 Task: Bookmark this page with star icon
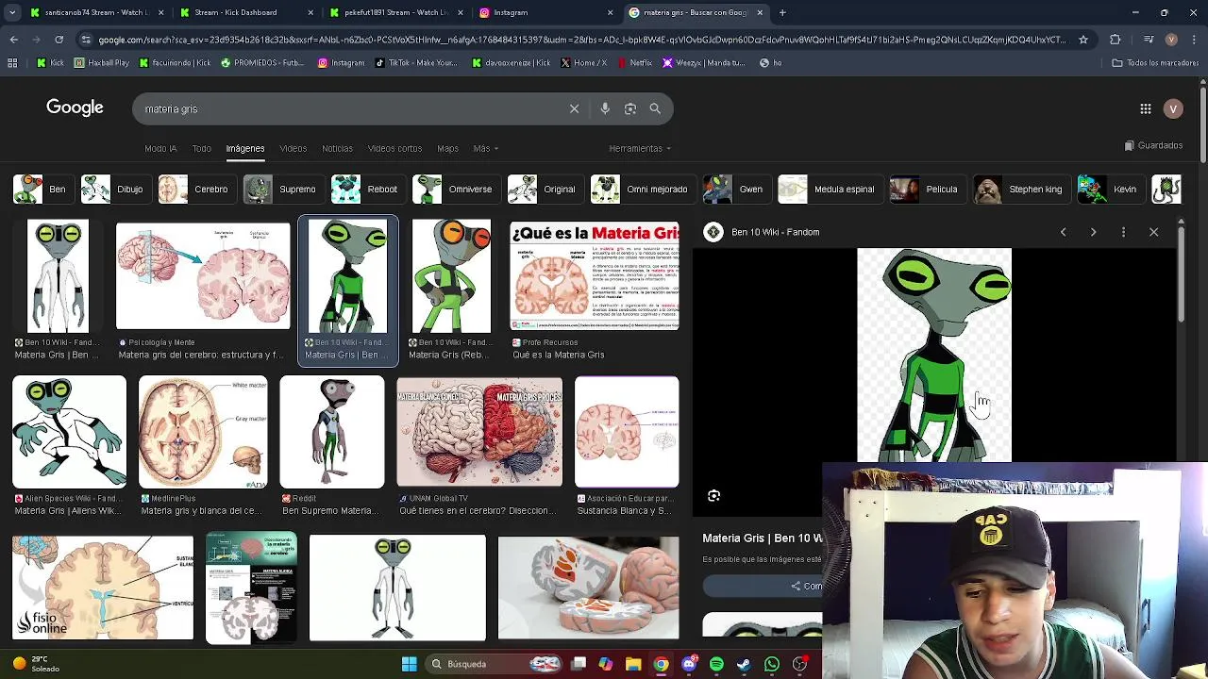coord(1083,40)
